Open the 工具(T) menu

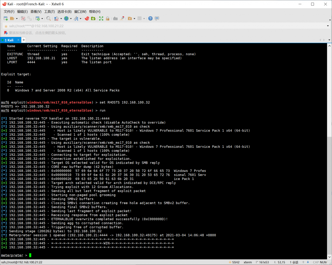[x=49, y=12]
